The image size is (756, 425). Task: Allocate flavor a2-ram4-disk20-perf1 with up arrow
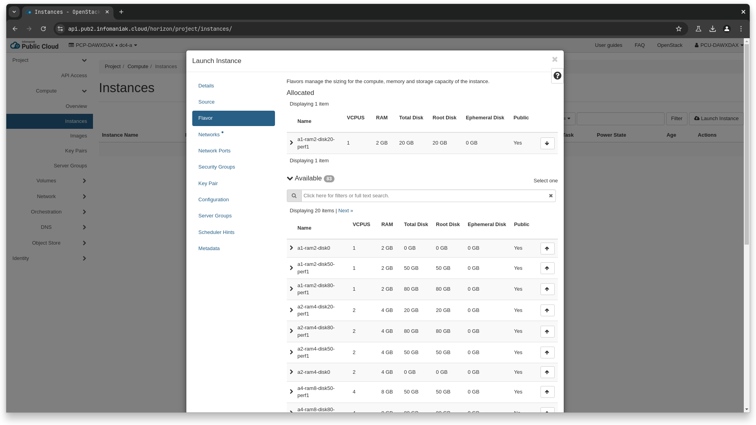click(x=547, y=310)
